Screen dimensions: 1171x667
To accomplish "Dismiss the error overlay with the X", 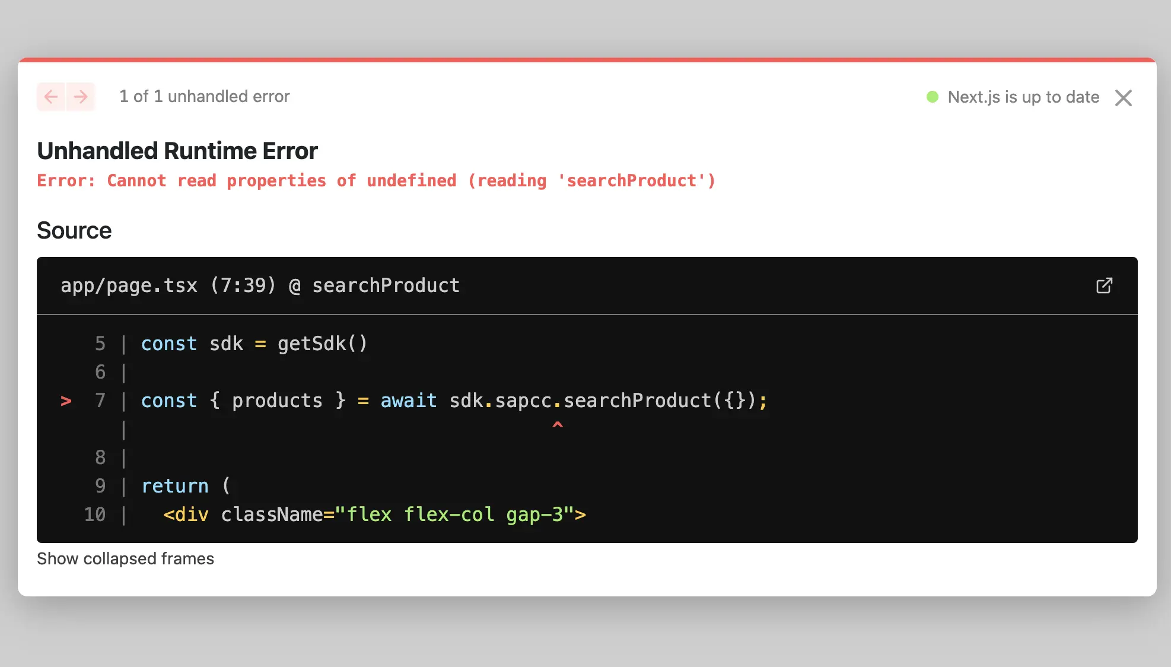I will (x=1124, y=97).
